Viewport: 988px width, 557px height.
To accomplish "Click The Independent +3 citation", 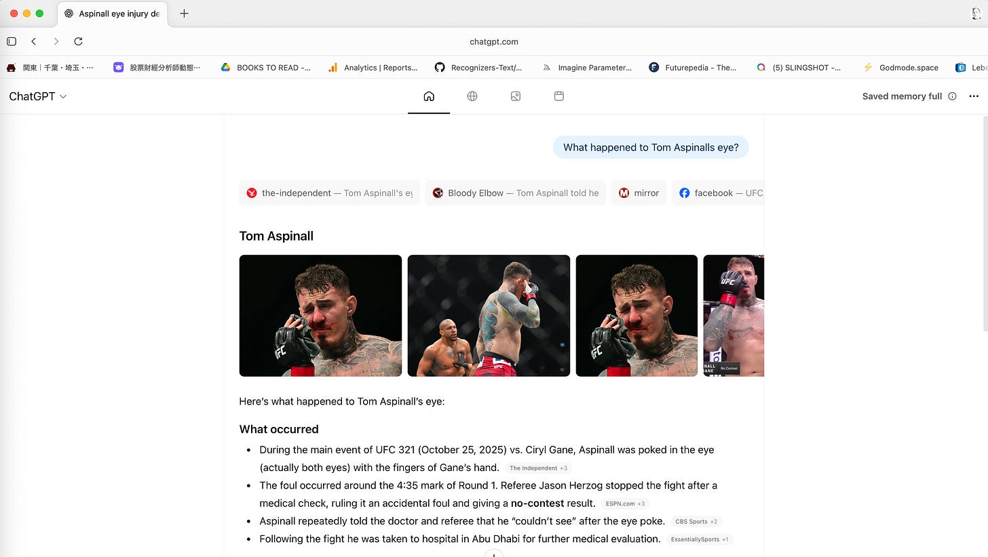I will click(538, 468).
